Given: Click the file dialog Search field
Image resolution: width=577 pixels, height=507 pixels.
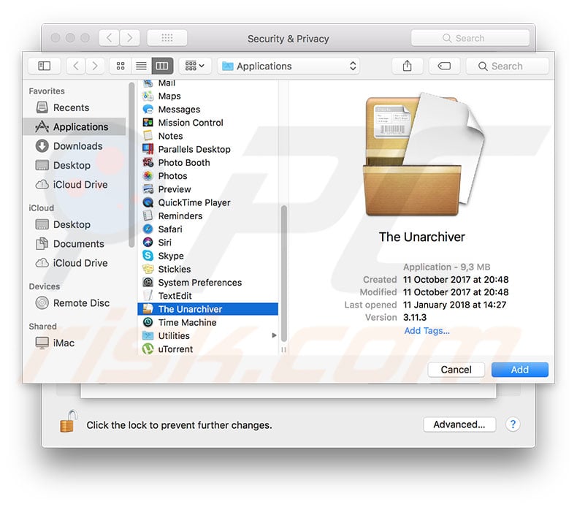Looking at the screenshot, I should tap(508, 66).
